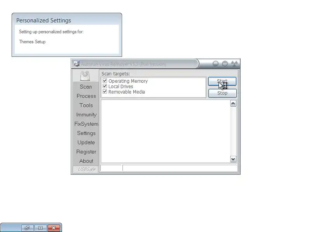Click the second round title bar button
This screenshot has height=232, width=310.
(x=225, y=63)
